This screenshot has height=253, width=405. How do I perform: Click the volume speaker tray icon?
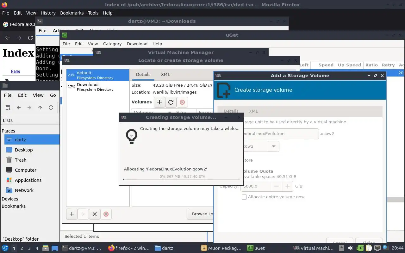pos(350,248)
